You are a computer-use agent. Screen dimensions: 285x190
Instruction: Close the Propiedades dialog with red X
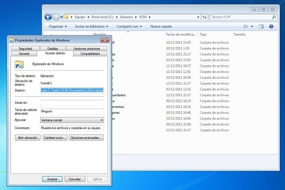(x=105, y=40)
